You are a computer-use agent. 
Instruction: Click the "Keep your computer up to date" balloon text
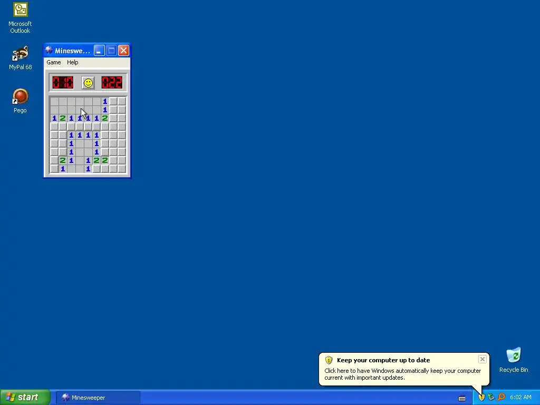(383, 360)
